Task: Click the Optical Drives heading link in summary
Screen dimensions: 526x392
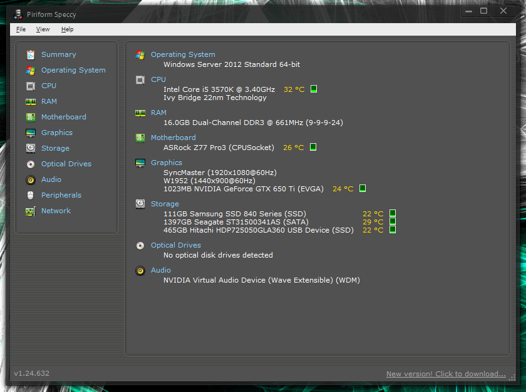Action: pyautogui.click(x=176, y=245)
